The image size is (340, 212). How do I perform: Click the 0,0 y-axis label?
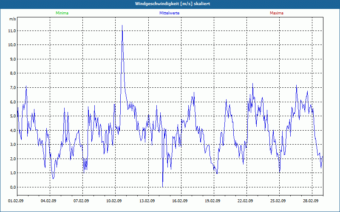(13, 187)
